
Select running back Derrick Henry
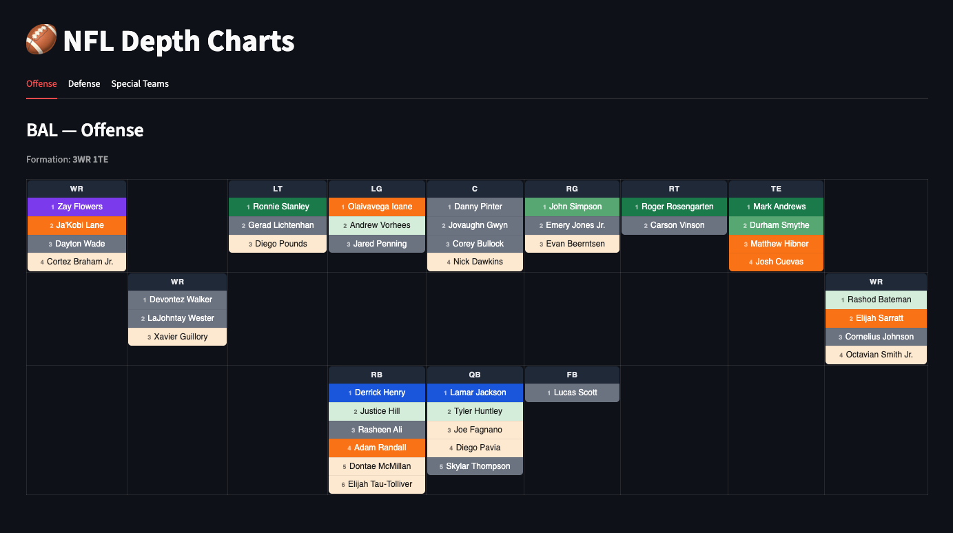[x=377, y=393]
